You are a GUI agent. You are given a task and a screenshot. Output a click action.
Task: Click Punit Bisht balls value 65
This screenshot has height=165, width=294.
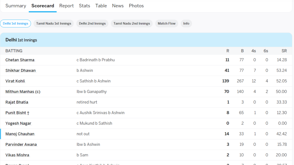pyautogui.click(x=241, y=113)
